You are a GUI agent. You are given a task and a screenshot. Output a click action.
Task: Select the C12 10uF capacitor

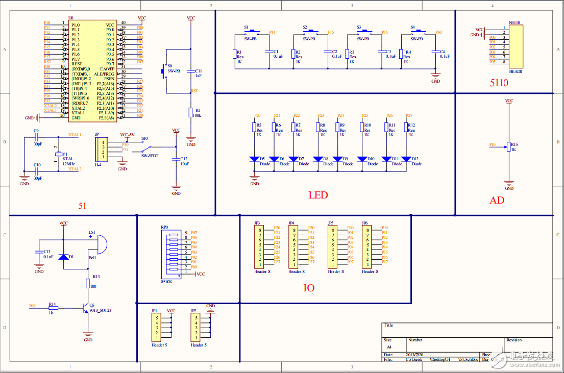point(176,159)
